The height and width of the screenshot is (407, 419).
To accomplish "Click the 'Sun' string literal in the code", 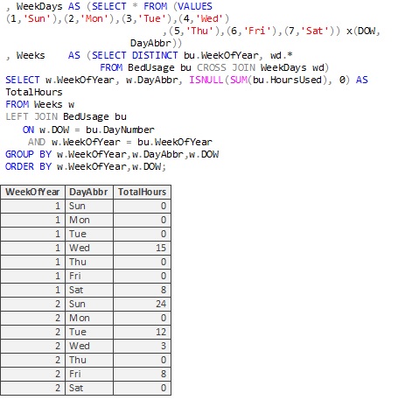I will pyautogui.click(x=37, y=18).
